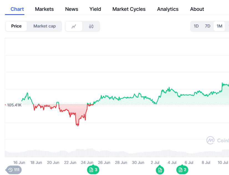Open the Markets tab
229x175 pixels.
44,9
